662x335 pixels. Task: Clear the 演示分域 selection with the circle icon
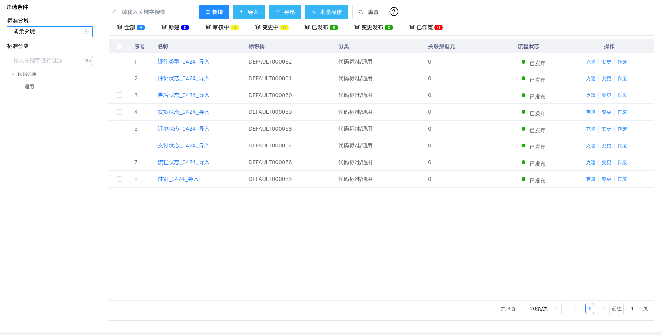(x=86, y=32)
